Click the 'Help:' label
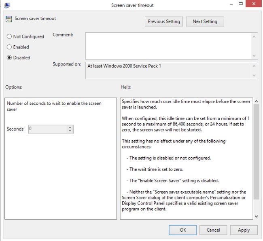The image size is (263, 241). (126, 87)
